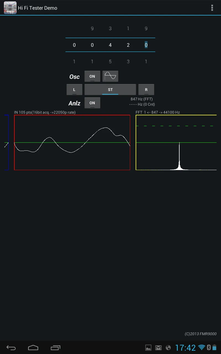
Task: Tap the Bluetooth status icon
Action: point(209,347)
